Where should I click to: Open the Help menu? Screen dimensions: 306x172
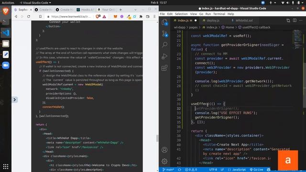click(x=230, y=14)
